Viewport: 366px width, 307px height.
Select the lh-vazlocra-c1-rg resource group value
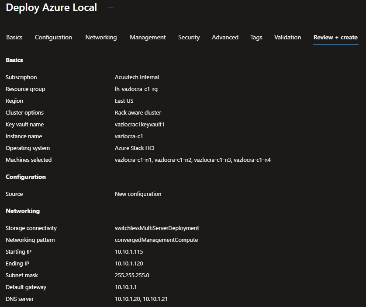(x=137, y=89)
